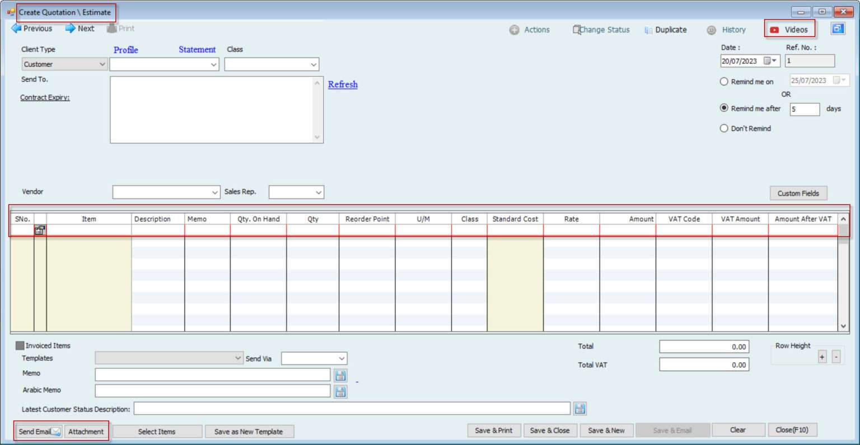Click the Remind me after days field
This screenshot has height=445, width=860.
pos(804,109)
